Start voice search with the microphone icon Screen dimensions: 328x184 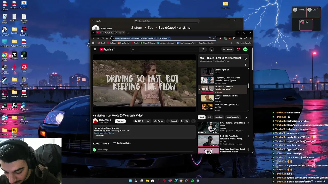pyautogui.click(x=211, y=49)
